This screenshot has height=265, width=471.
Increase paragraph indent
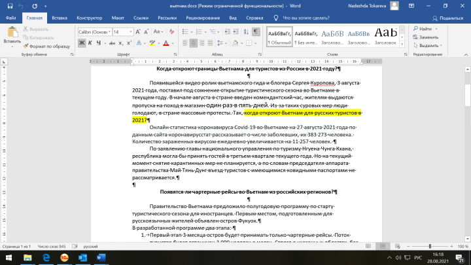click(x=236, y=32)
